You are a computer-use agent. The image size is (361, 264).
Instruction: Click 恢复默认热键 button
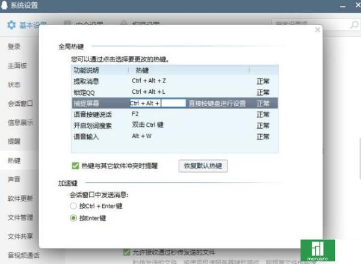pyautogui.click(x=203, y=166)
